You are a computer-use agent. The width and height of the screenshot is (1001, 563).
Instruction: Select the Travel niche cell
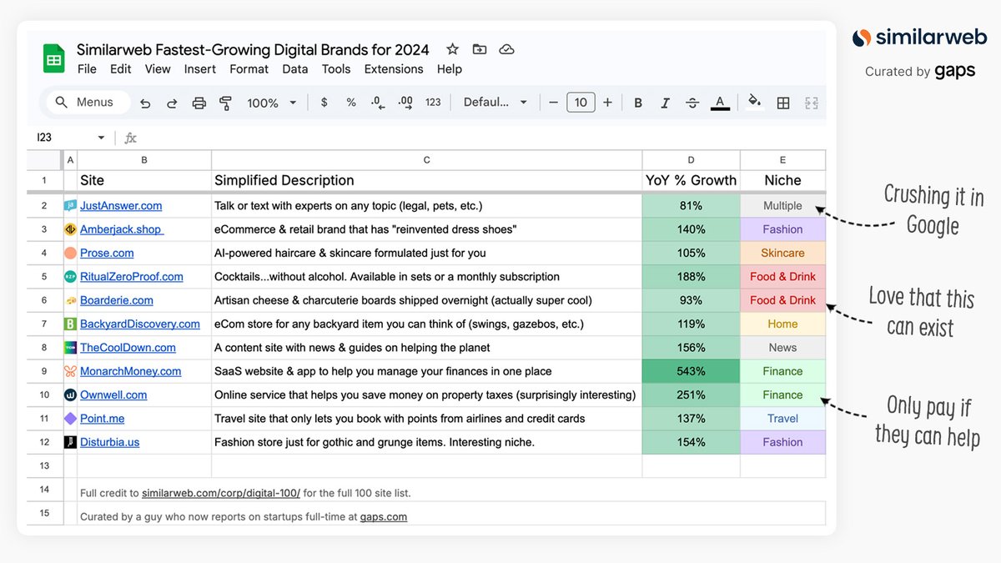(782, 419)
